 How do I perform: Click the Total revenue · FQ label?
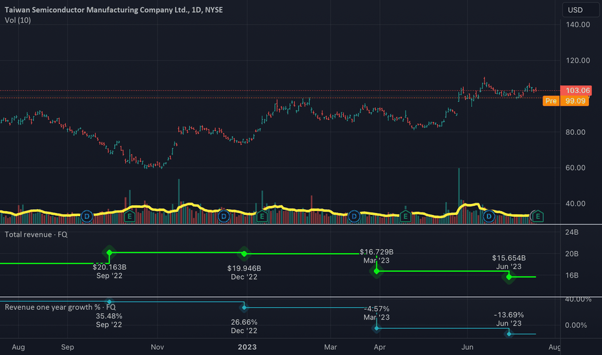pyautogui.click(x=36, y=234)
